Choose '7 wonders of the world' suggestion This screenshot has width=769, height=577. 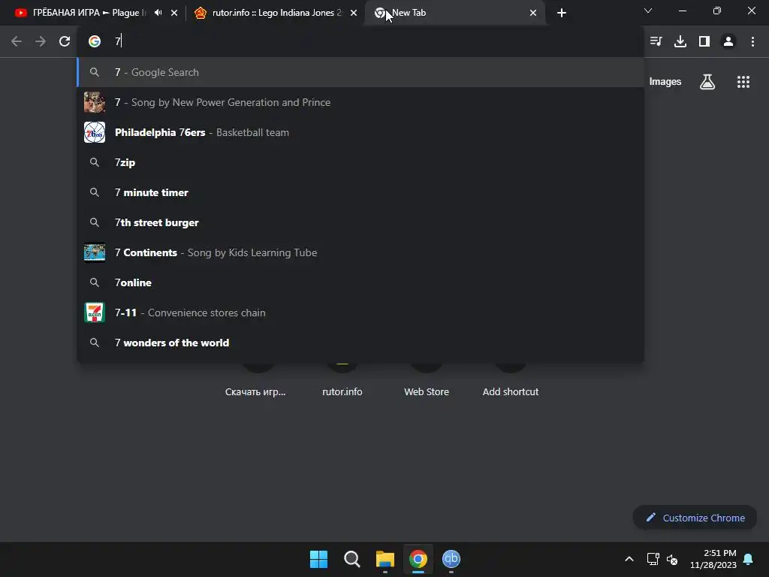point(360,343)
